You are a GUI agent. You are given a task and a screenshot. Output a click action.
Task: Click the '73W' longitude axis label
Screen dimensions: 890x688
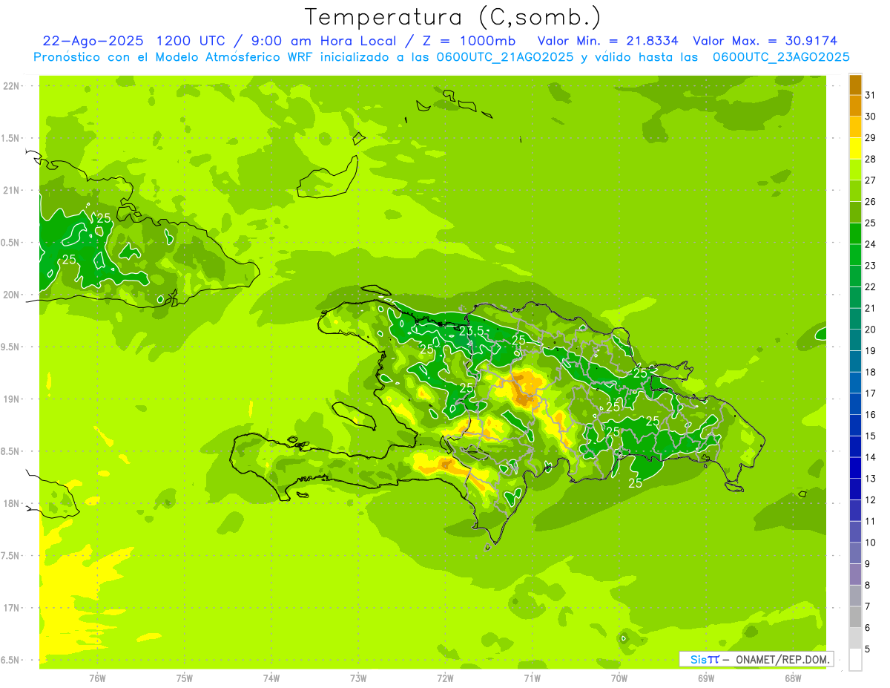tap(358, 678)
